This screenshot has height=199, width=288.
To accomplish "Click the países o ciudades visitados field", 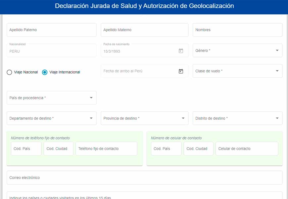I will 145,195.
